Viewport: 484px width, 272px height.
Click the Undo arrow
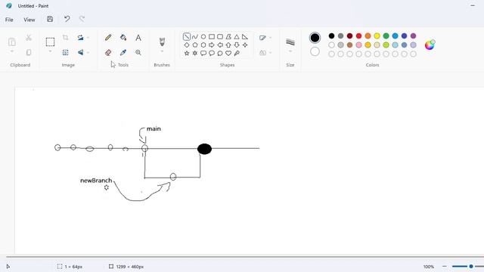(x=67, y=19)
